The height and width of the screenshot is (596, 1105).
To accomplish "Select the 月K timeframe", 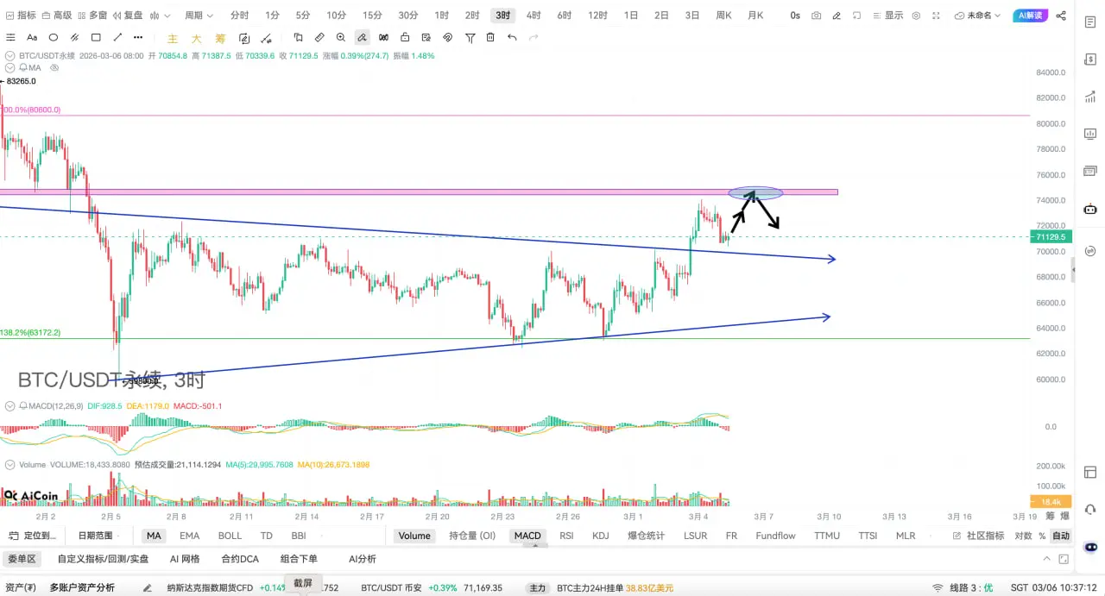I will click(x=755, y=16).
